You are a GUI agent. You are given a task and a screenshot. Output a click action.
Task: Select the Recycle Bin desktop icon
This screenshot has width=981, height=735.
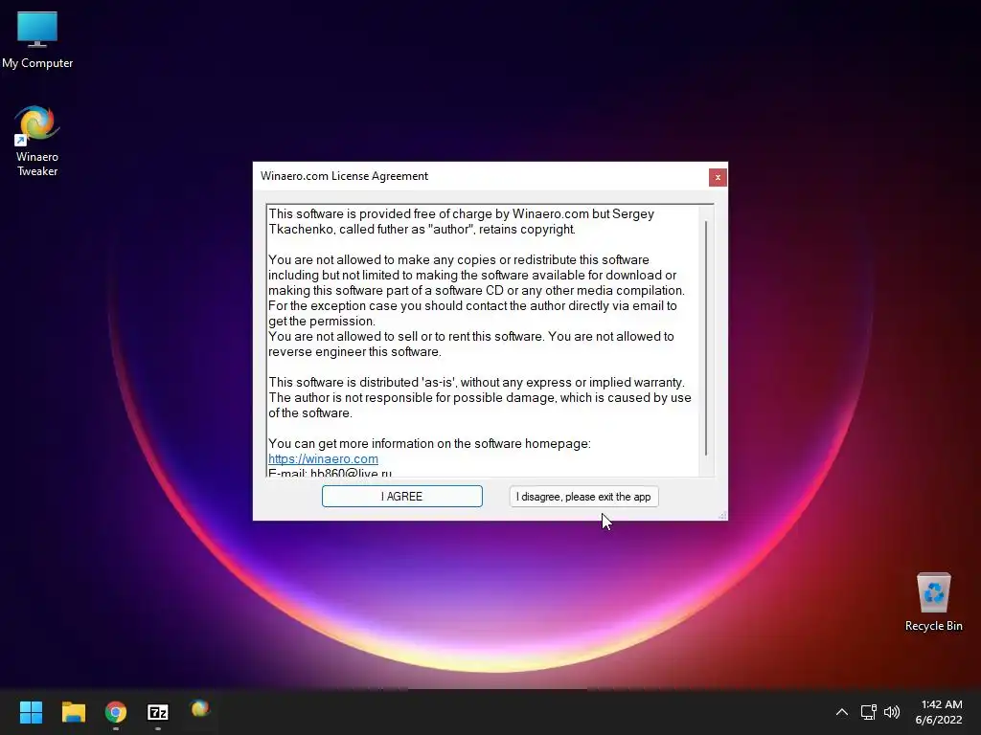point(933,602)
